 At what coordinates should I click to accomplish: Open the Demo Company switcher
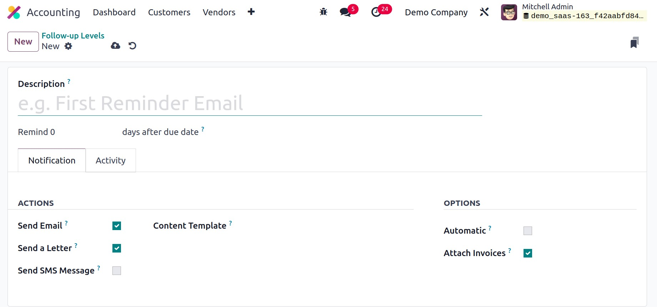click(436, 12)
